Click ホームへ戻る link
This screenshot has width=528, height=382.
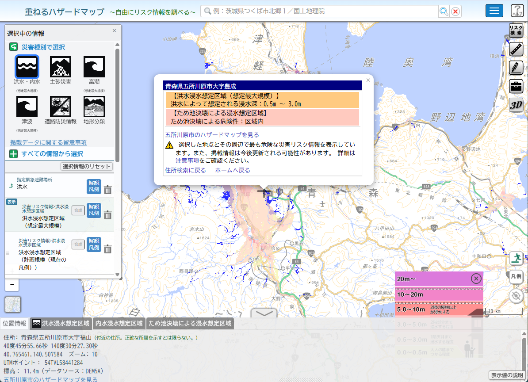pos(233,170)
